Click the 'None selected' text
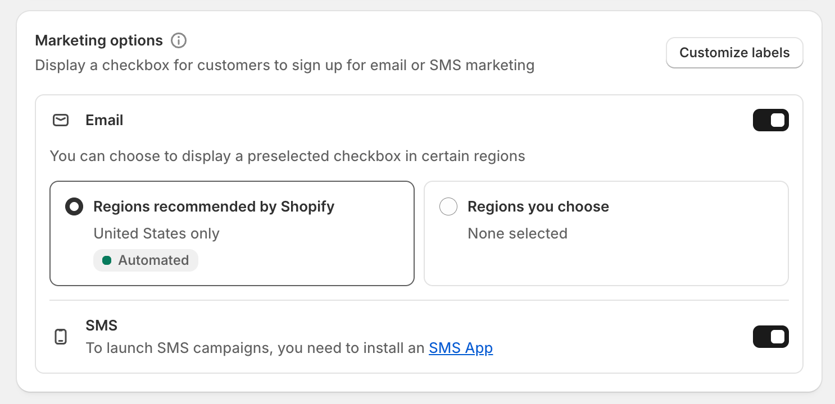The image size is (835, 404). click(x=518, y=233)
